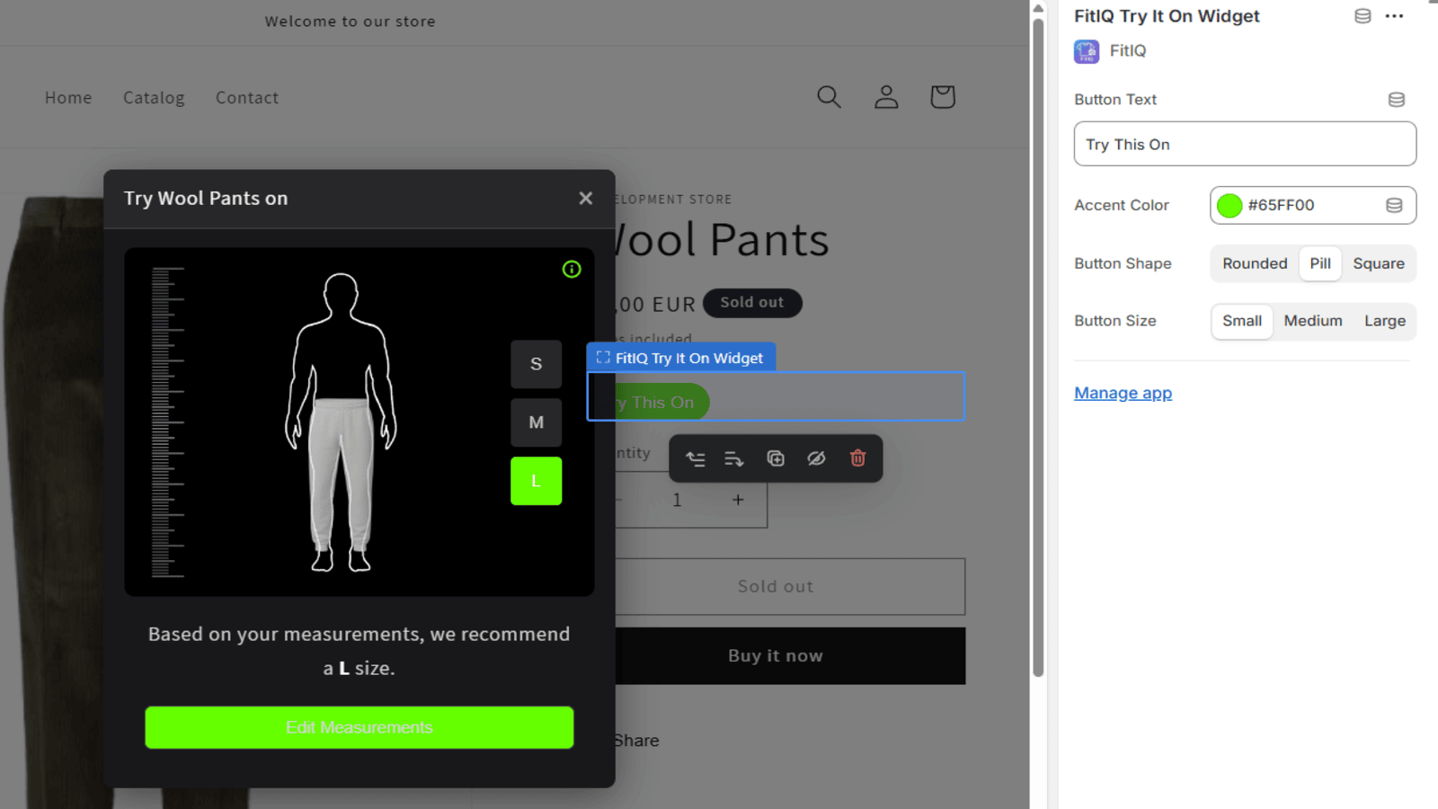Go to the Home menu link

(68, 98)
